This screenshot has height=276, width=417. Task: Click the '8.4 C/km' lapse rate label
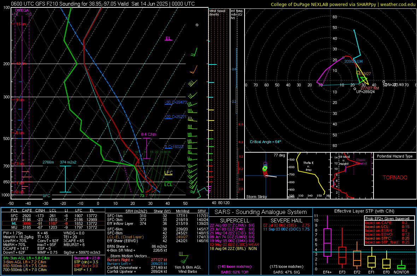[x=148, y=135]
